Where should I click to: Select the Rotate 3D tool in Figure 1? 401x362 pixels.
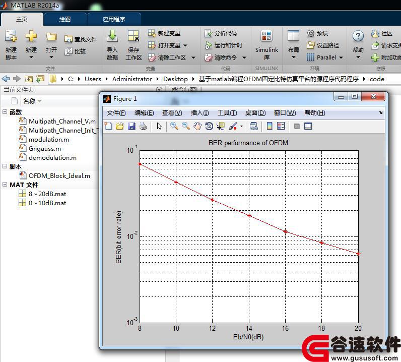(x=209, y=126)
